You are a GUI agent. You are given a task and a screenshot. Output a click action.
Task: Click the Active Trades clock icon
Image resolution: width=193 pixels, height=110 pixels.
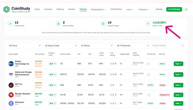point(58,24)
